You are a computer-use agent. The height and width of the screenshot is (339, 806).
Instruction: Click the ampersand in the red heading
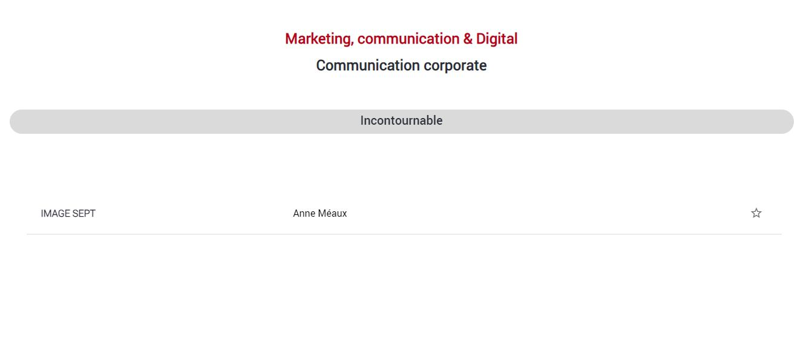pos(468,39)
